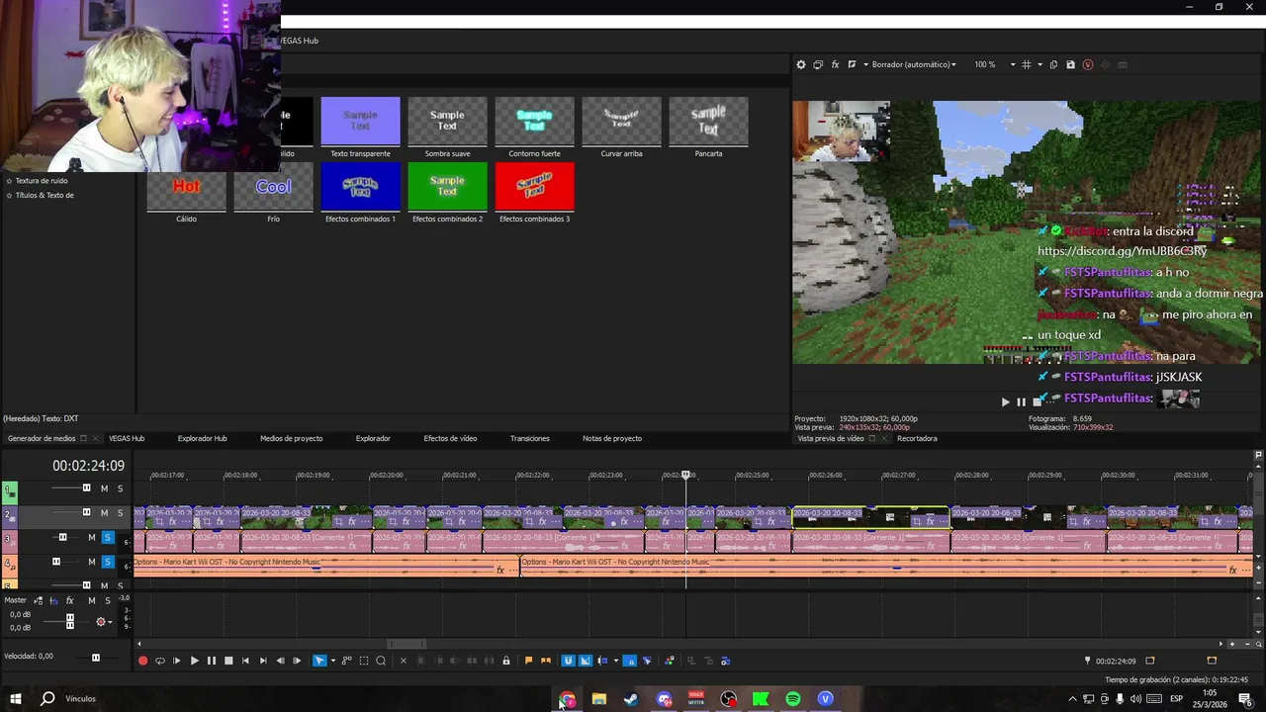Image resolution: width=1266 pixels, height=712 pixels.
Task: Expand the edit tool options arrow
Action: coord(332,661)
